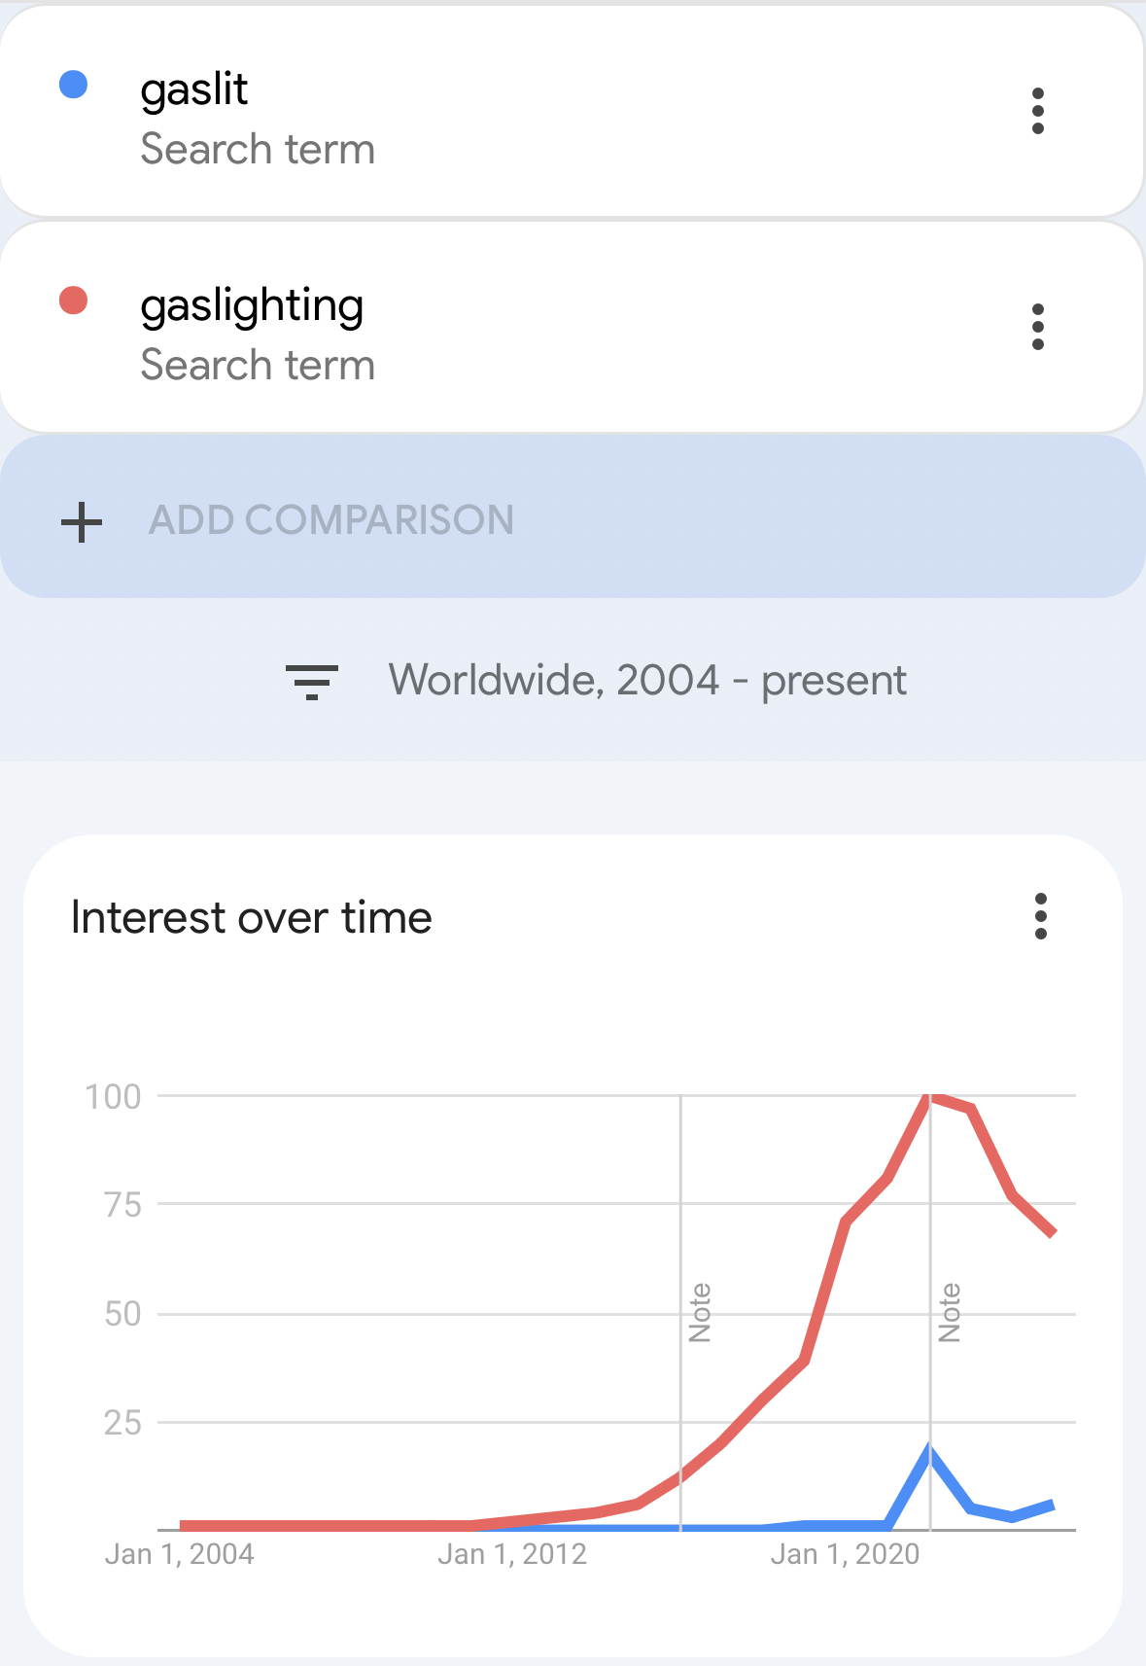Open options menu for gaslighting term

pos(1037,327)
